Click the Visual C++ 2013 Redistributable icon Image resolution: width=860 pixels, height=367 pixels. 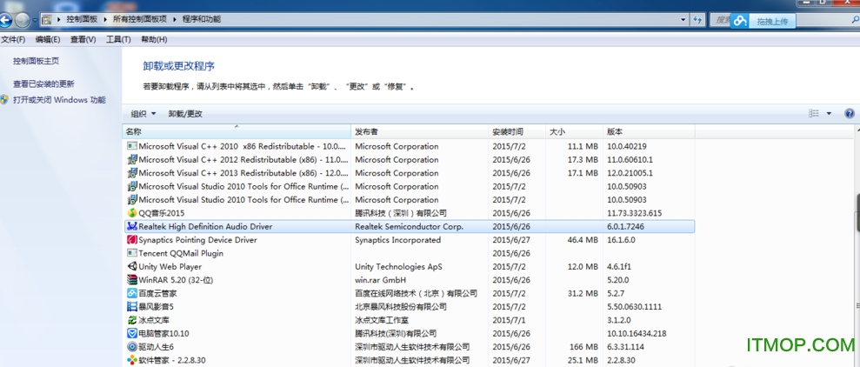click(x=131, y=173)
